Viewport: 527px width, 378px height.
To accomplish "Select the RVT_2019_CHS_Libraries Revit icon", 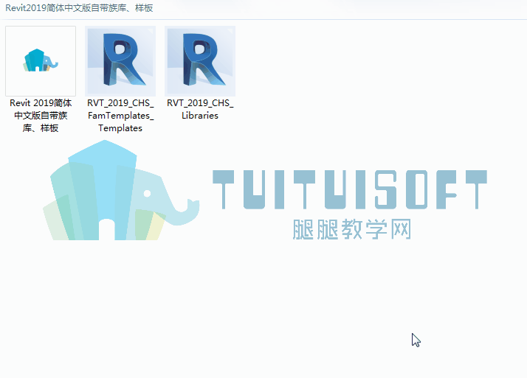I will pyautogui.click(x=200, y=60).
